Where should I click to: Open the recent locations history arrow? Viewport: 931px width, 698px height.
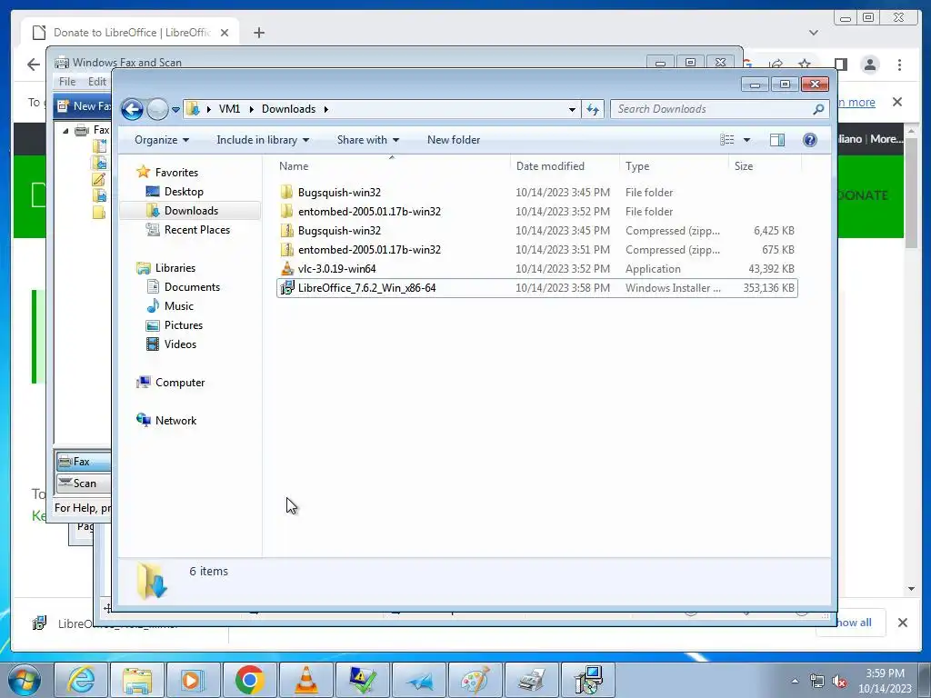click(175, 110)
